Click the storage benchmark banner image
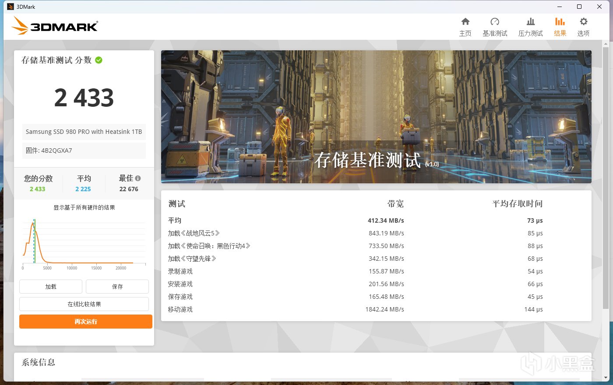 376,116
